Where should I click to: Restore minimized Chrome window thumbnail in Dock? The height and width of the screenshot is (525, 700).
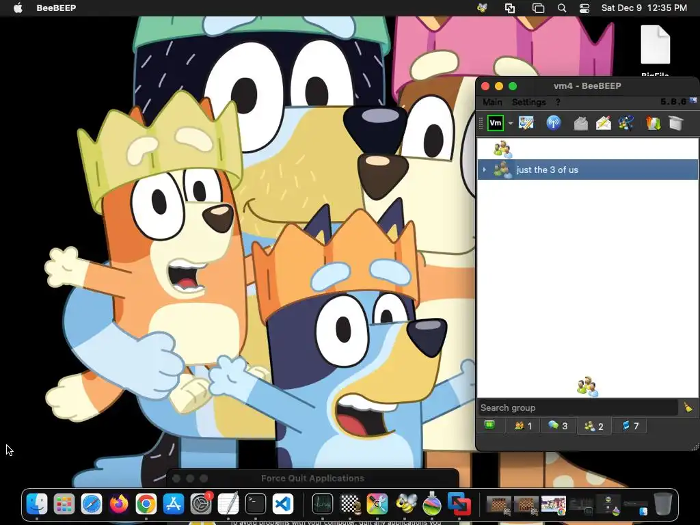[553, 505]
